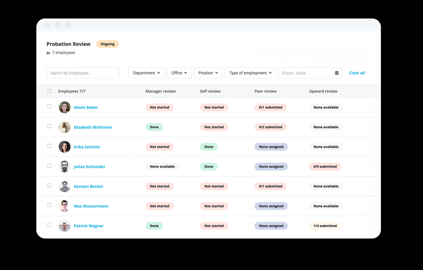Click Erika Schmitt's Done self review badge
The height and width of the screenshot is (270, 423).
point(209,147)
